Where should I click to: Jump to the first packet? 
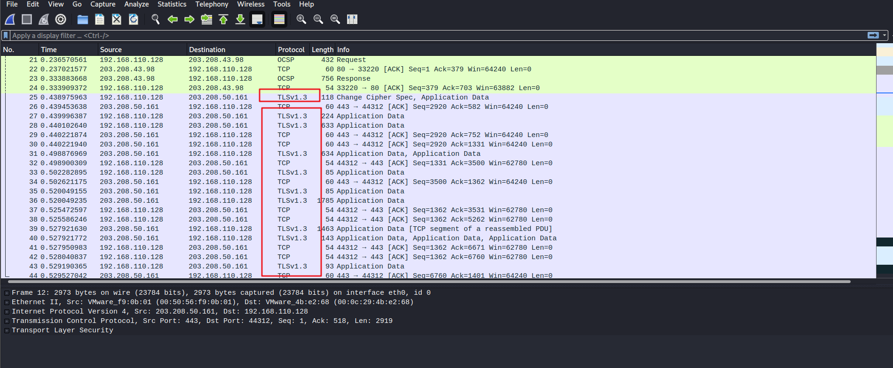(223, 19)
